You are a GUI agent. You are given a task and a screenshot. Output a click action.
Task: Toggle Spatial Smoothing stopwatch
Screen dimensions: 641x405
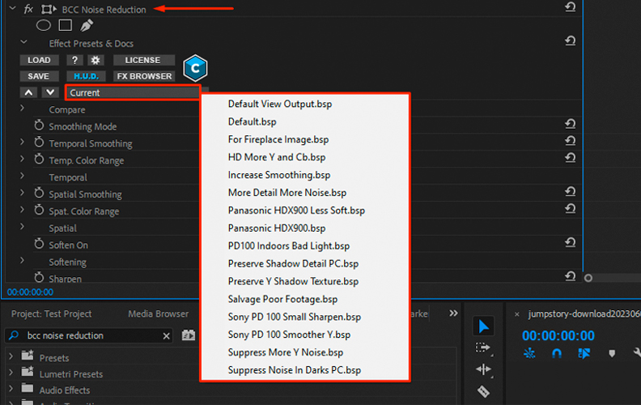click(x=39, y=193)
